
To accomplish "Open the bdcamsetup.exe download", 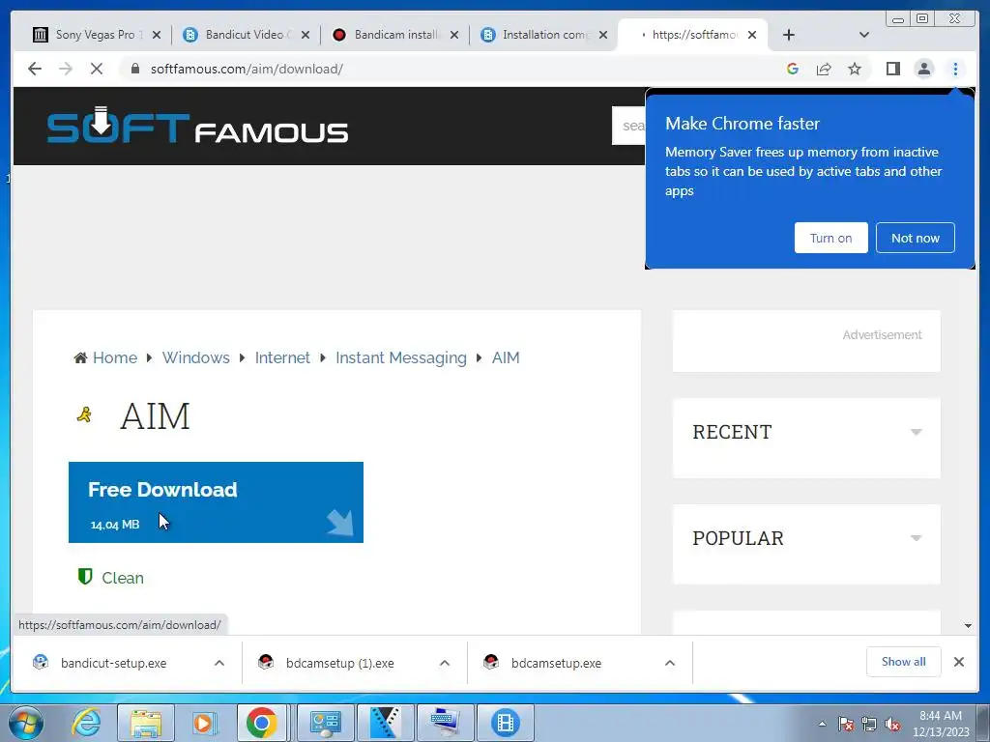I will [556, 663].
